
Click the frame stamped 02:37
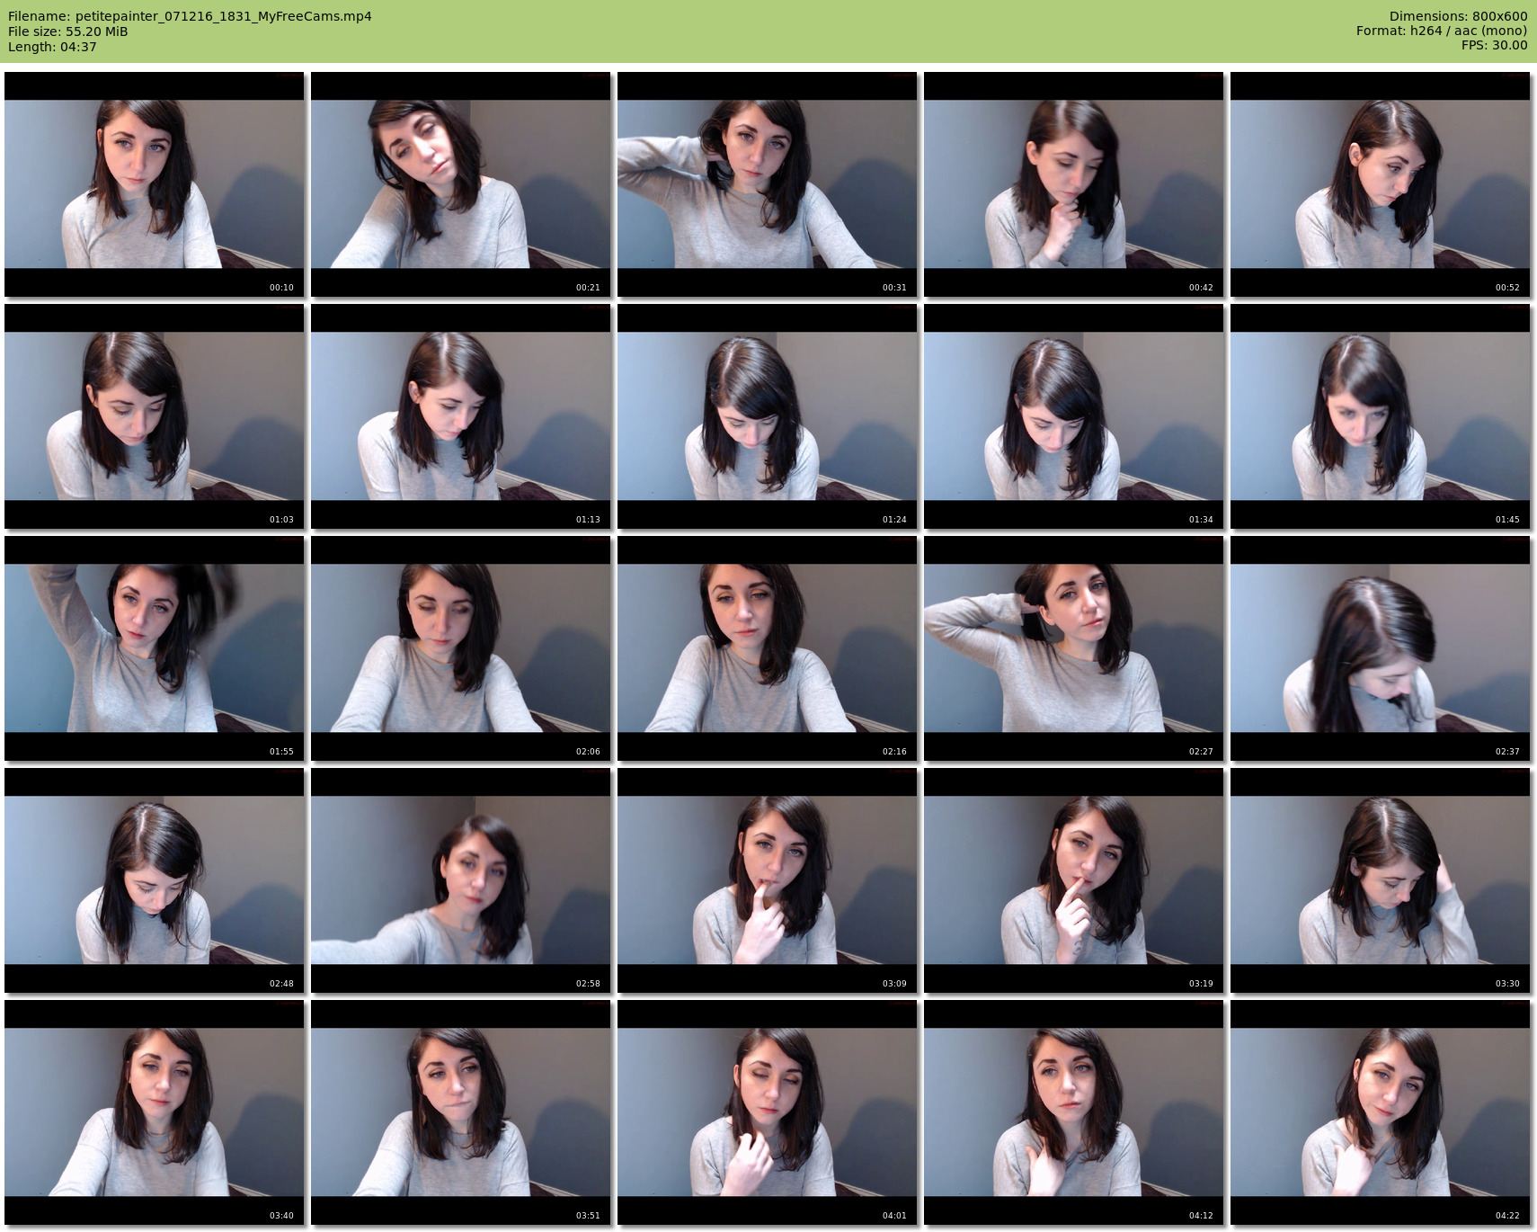click(1381, 648)
